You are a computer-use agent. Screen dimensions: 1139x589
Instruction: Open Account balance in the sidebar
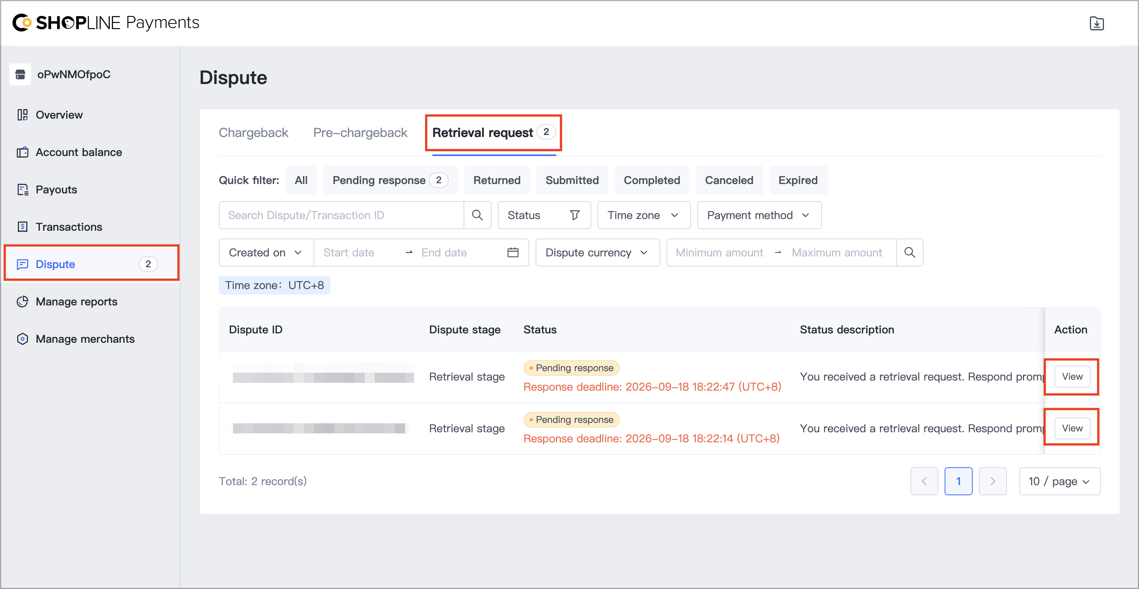click(91, 152)
